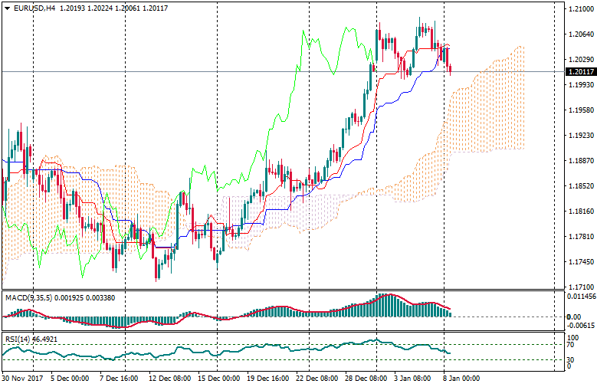Click the triangle arrow beside EURUSD,H4
This screenshot has height=387, width=597.
[7, 8]
